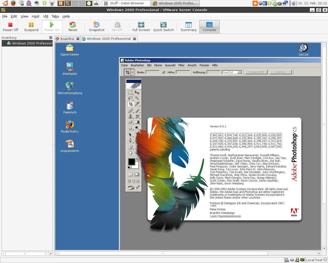Click Quick Switch toolbar button
The height and width of the screenshot is (263, 328).
coord(163,27)
